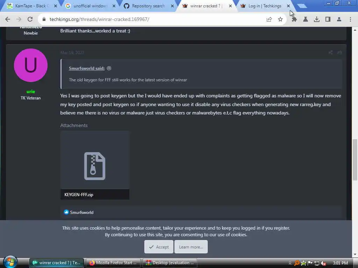Open the Windows Start orb
The height and width of the screenshot is (268, 358).
(x=10, y=262)
